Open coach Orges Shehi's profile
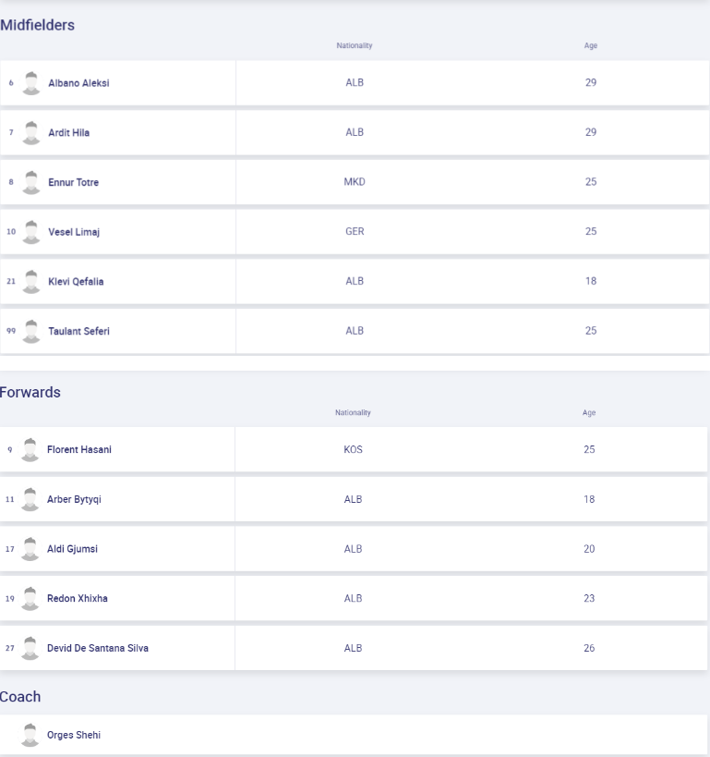 (x=74, y=735)
